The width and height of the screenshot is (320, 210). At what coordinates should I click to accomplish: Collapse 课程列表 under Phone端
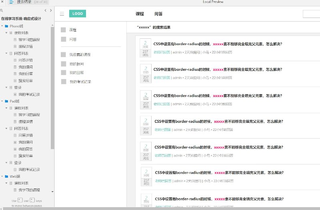pyautogui.click(x=6, y=33)
